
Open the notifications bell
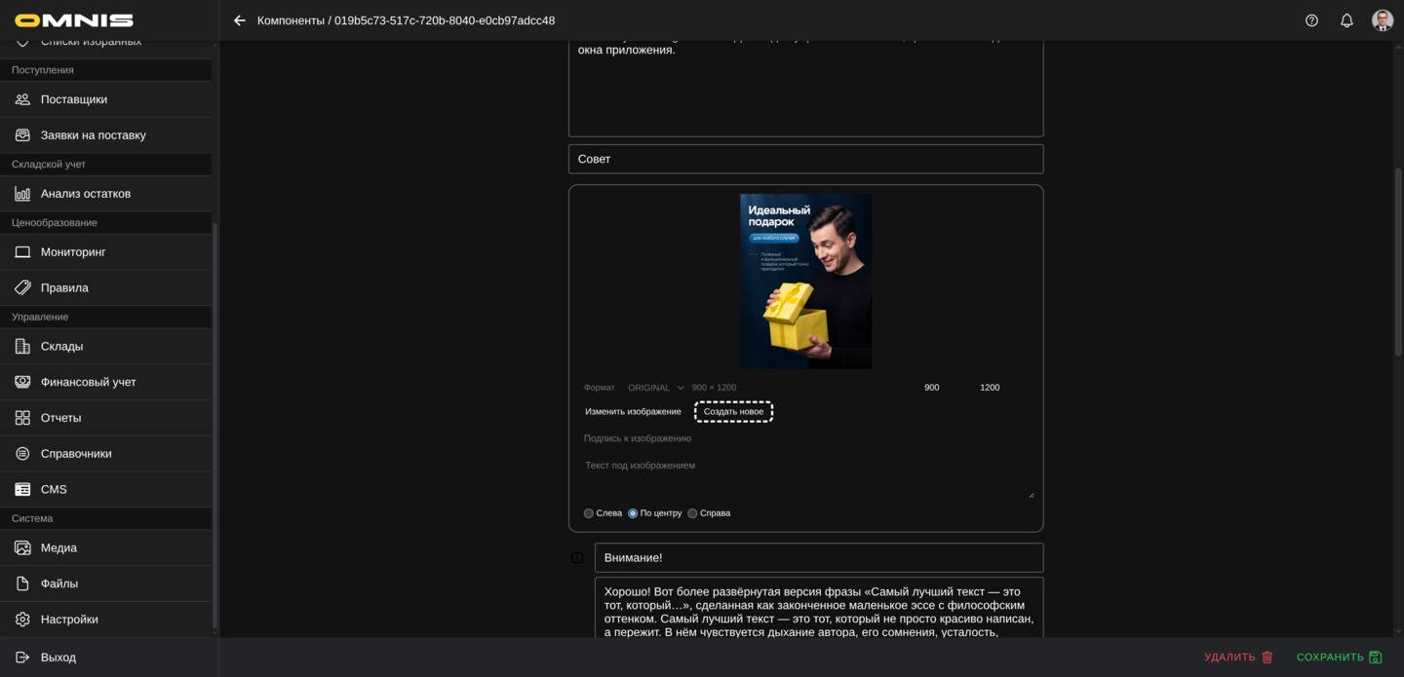point(1346,20)
